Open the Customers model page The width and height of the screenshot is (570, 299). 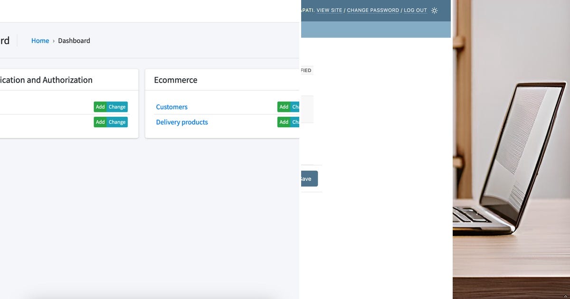[x=171, y=107]
